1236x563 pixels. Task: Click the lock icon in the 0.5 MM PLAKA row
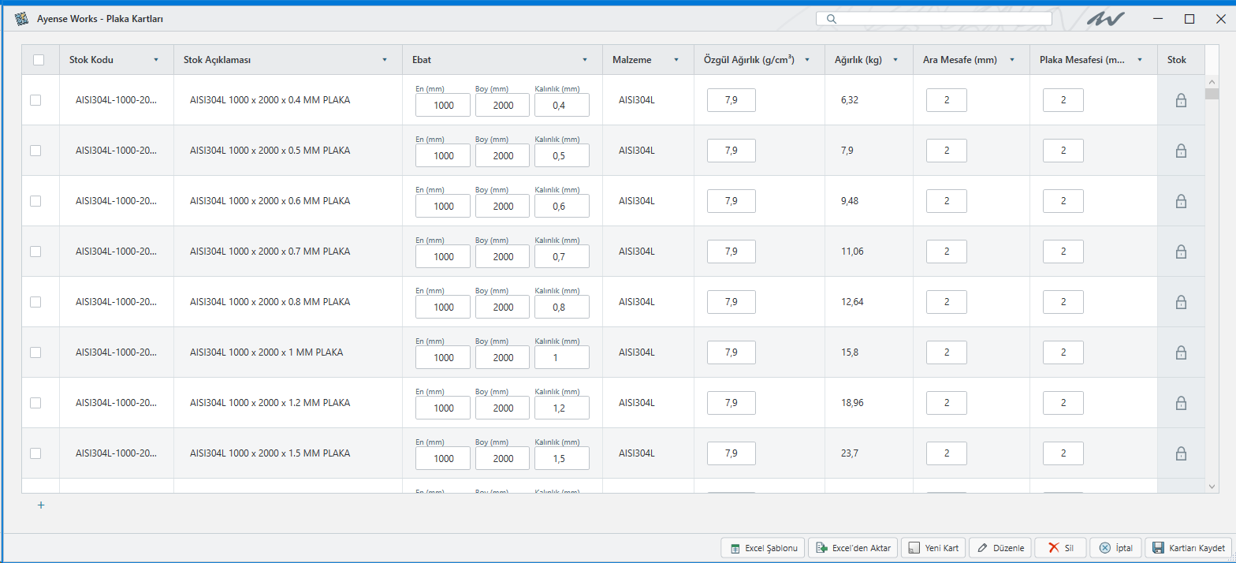click(1181, 151)
